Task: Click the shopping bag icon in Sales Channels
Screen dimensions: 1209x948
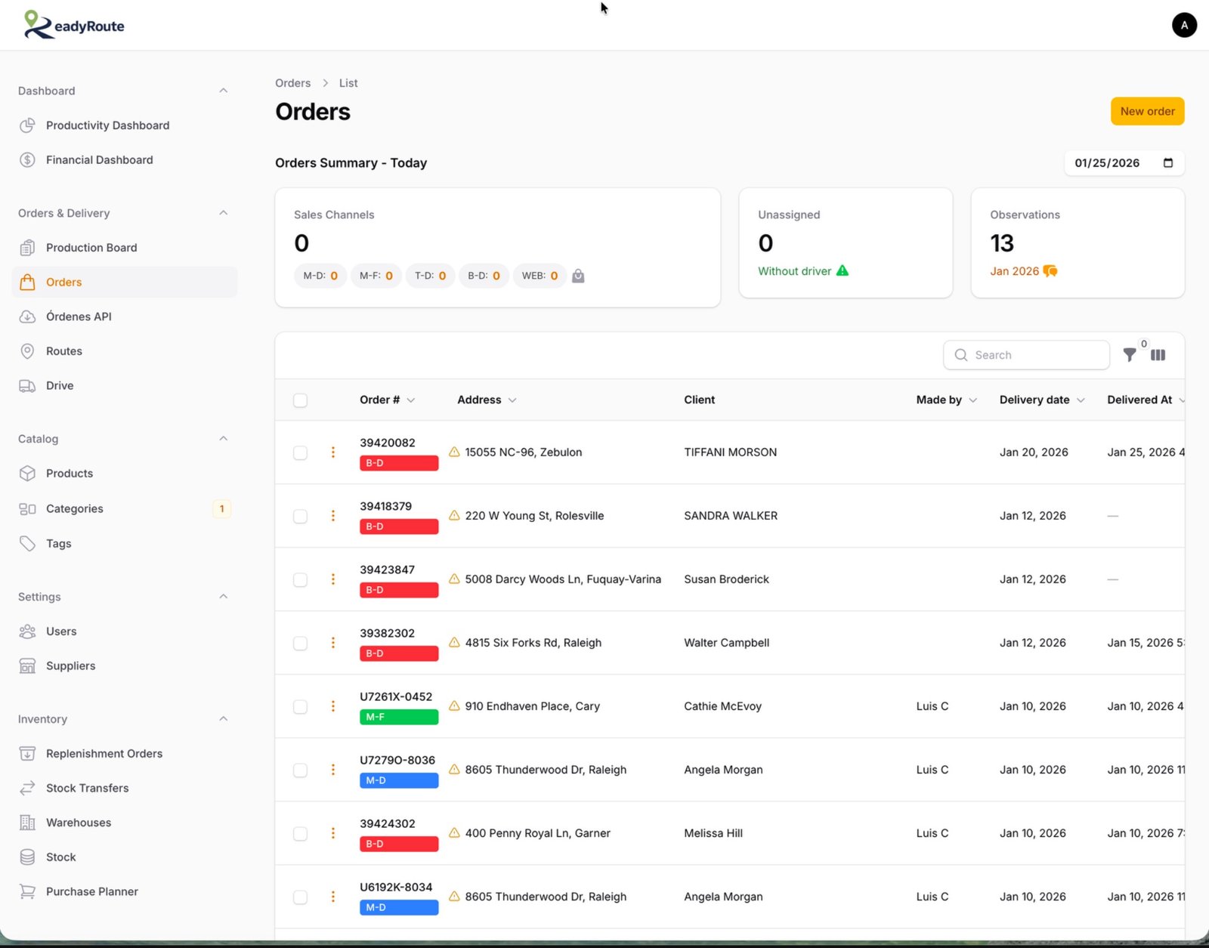Action: click(x=578, y=276)
